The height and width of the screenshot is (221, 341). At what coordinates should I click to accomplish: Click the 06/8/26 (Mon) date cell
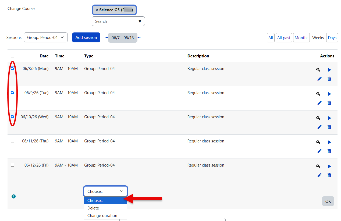pyautogui.click(x=35, y=69)
